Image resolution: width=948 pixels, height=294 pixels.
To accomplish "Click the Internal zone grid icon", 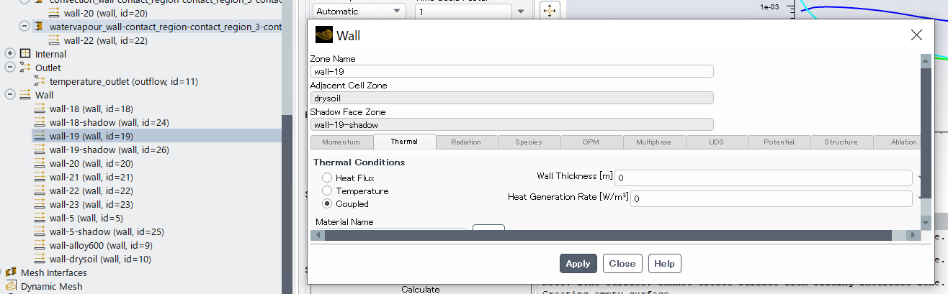I will (x=25, y=54).
